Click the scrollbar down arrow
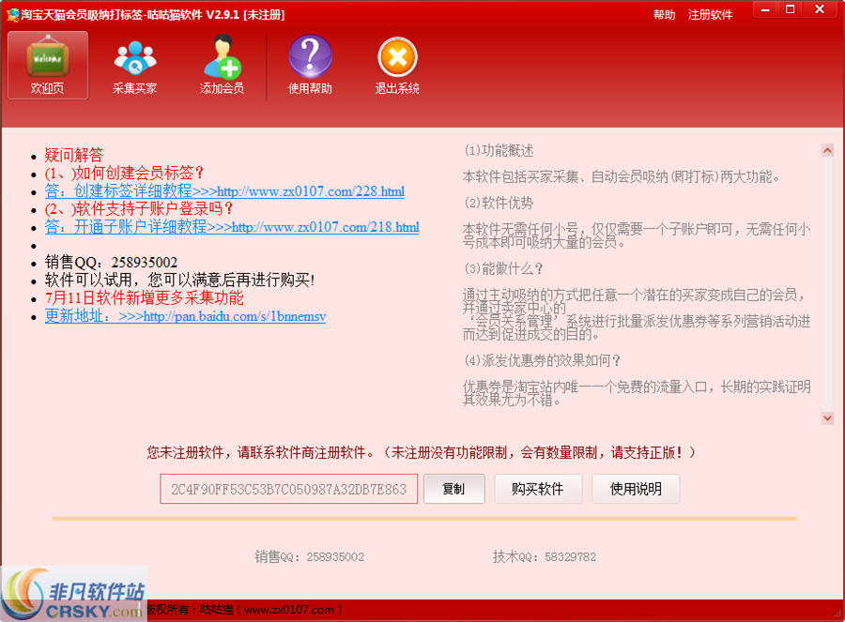Image resolution: width=845 pixels, height=622 pixels. pos(827,418)
